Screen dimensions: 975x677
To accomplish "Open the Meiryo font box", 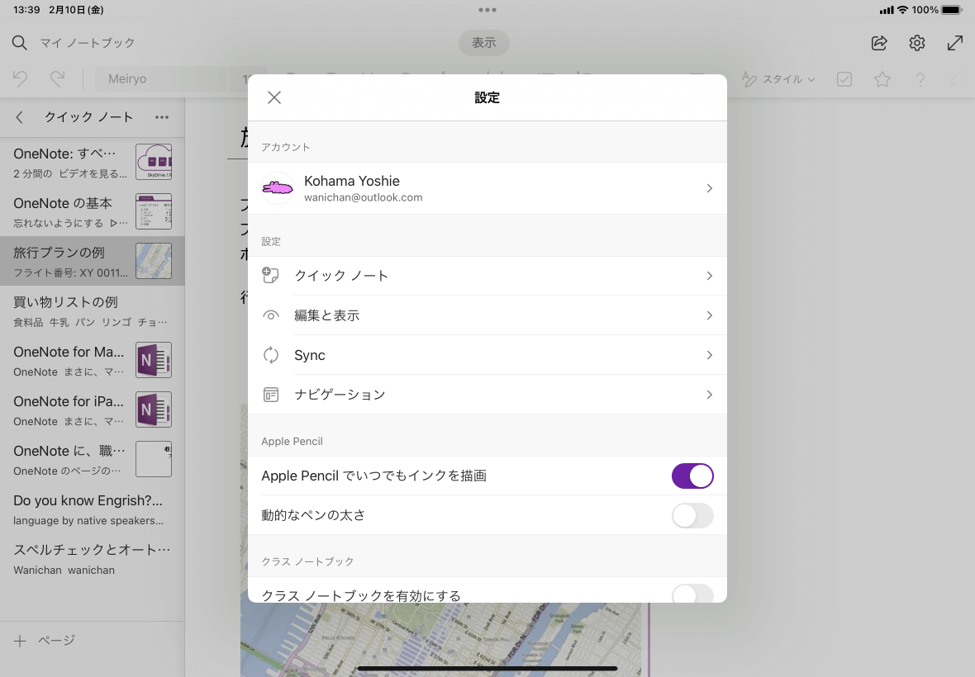I will [x=162, y=79].
